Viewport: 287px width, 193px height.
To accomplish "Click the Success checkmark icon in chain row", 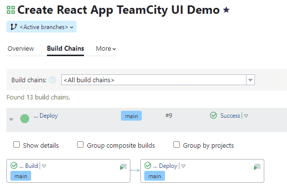I will point(213,116).
